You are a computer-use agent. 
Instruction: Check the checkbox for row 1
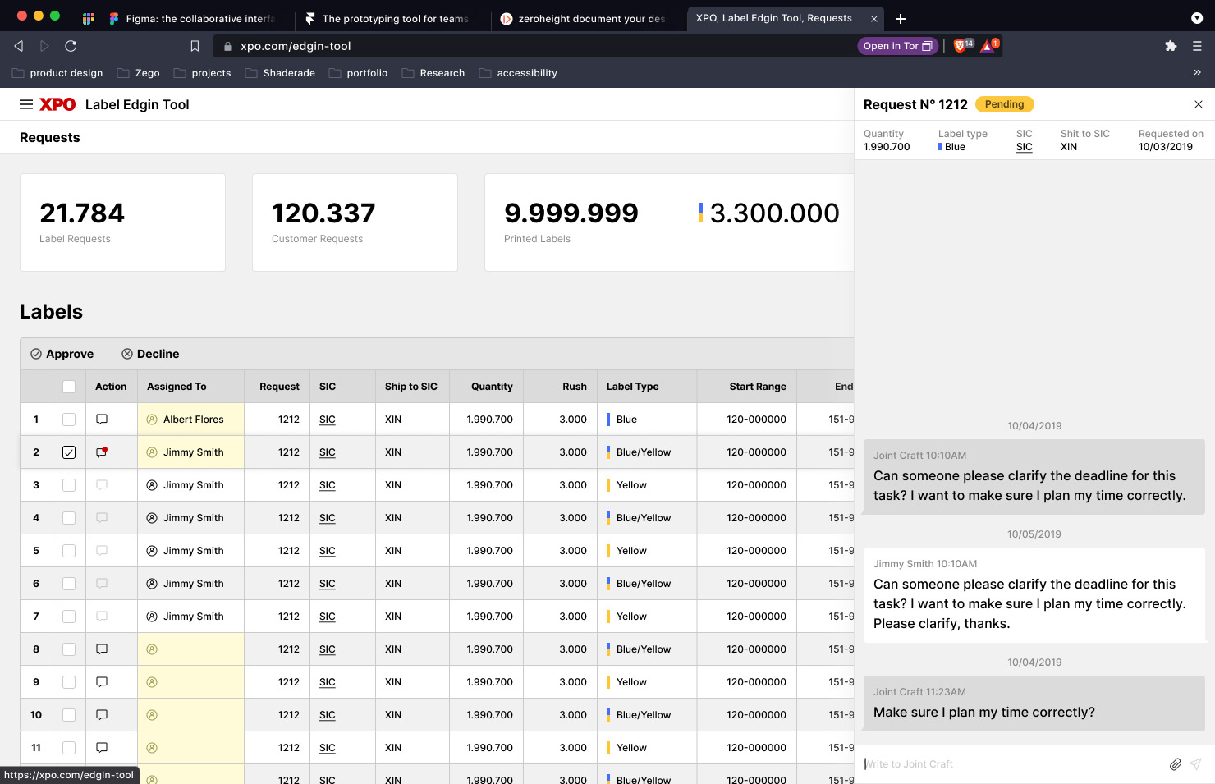69,420
